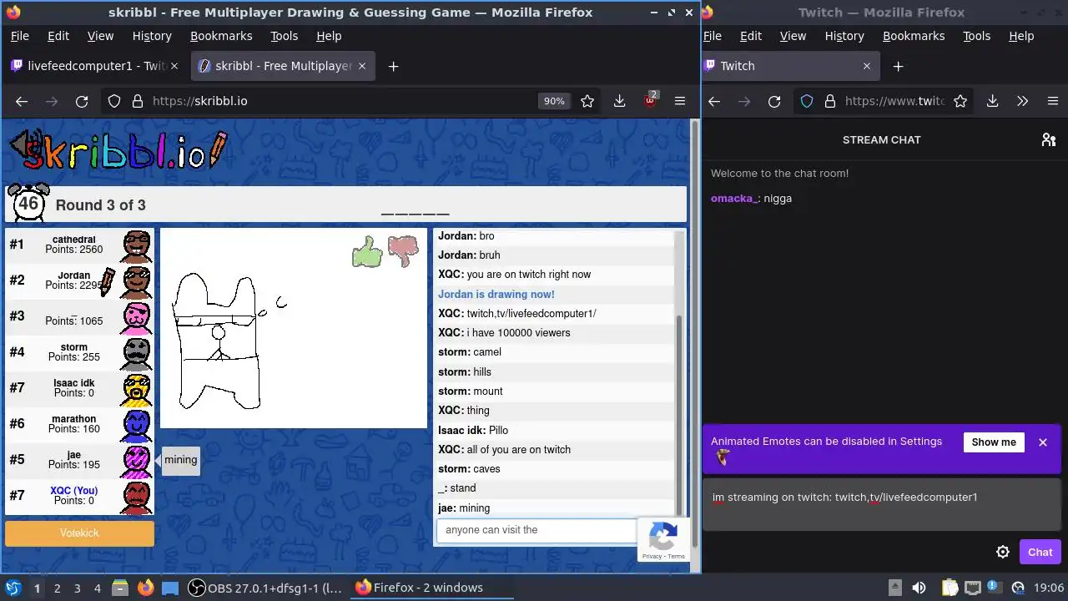Click the Votekick button
The width and height of the screenshot is (1068, 601).
[79, 533]
